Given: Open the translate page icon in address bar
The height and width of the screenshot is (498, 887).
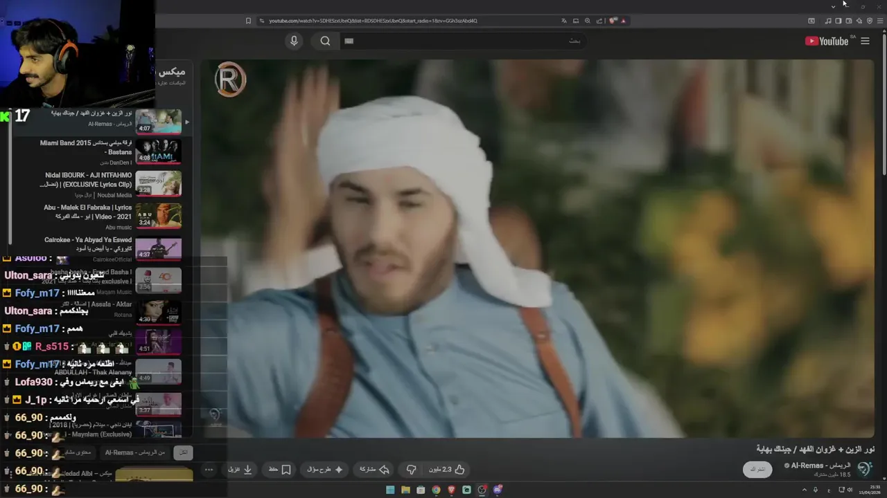Looking at the screenshot, I should pos(565,21).
